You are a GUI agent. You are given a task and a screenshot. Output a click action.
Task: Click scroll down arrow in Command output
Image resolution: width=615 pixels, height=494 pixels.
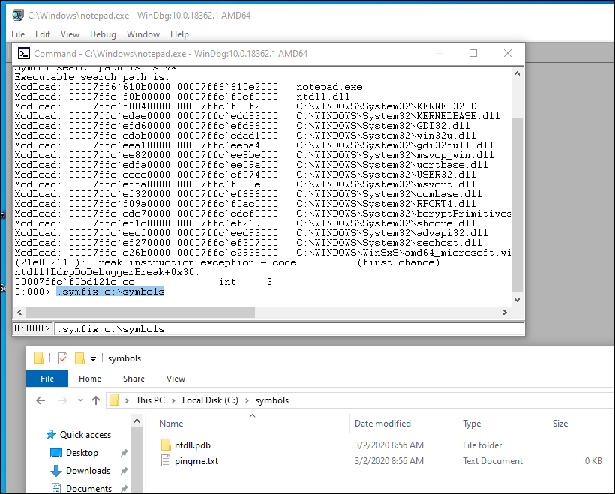pyautogui.click(x=517, y=300)
